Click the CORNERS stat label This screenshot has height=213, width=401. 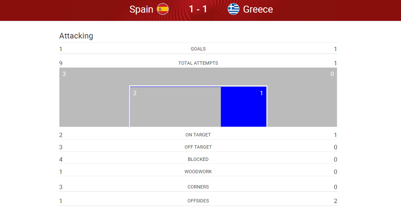point(198,187)
